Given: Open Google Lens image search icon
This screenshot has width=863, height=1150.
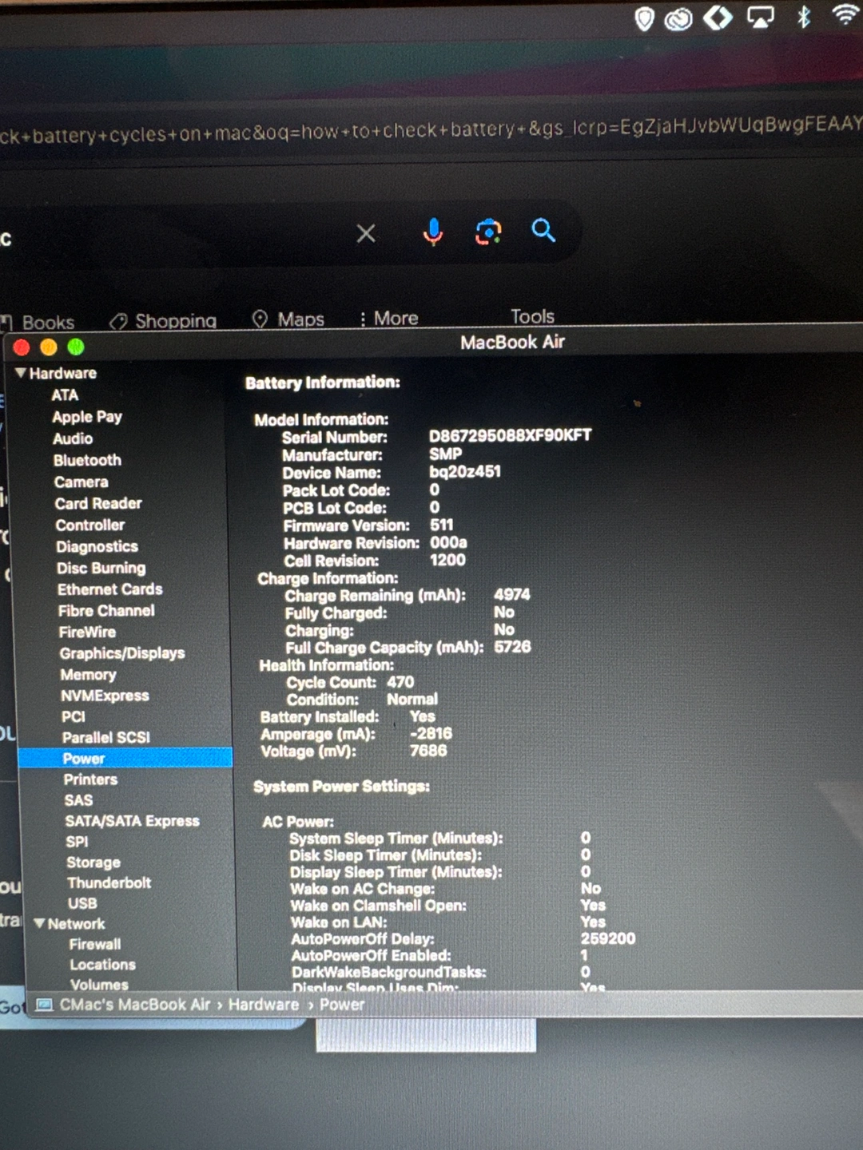Looking at the screenshot, I should point(488,232).
